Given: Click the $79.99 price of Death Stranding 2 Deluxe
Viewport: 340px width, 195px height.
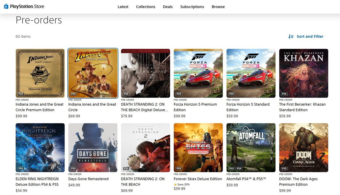Looking at the screenshot, I should pyautogui.click(x=127, y=116).
